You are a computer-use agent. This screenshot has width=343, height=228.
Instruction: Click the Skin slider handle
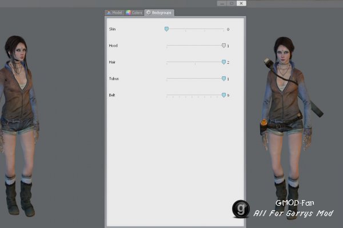click(x=167, y=29)
